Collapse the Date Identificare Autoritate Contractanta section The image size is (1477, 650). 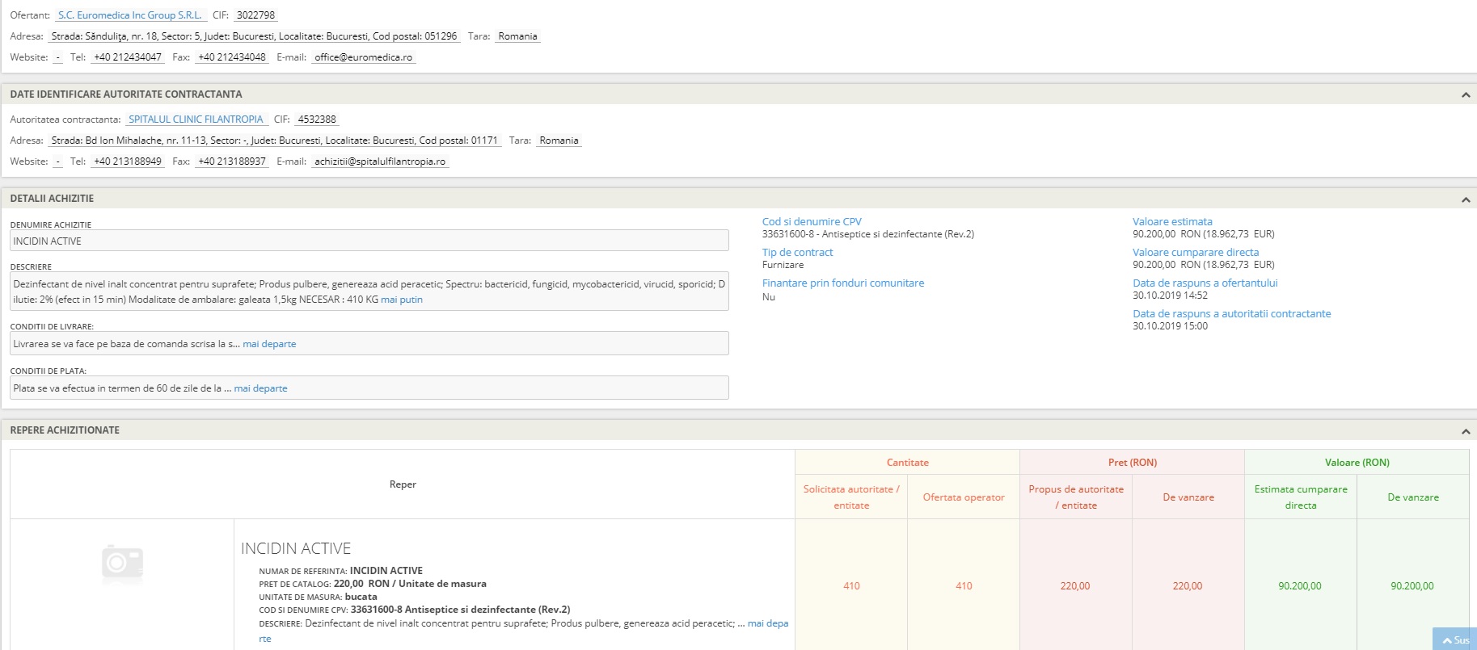1465,95
